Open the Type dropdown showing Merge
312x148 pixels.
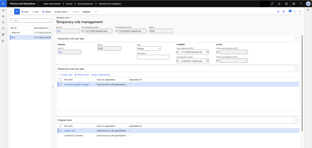149,49
